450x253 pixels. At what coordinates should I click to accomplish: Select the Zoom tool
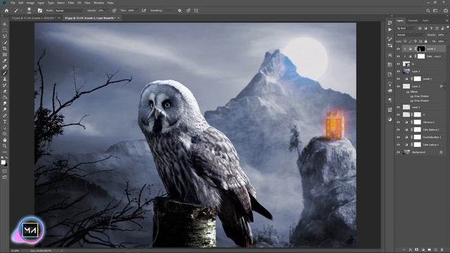pyautogui.click(x=5, y=146)
